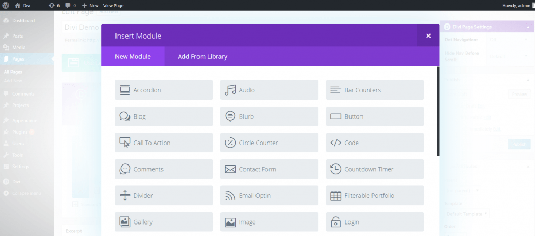Image resolution: width=535 pixels, height=236 pixels.
Task: Open the updates indicator showing 6
Action: tap(54, 5)
